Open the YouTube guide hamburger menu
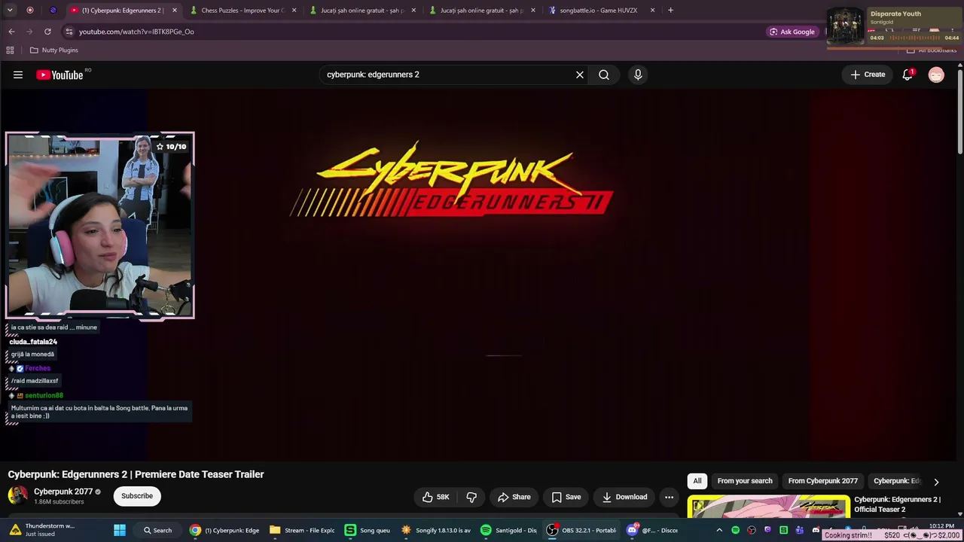964x542 pixels. [18, 75]
